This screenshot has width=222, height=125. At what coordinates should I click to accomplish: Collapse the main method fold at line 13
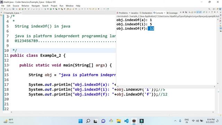[x=9, y=65]
